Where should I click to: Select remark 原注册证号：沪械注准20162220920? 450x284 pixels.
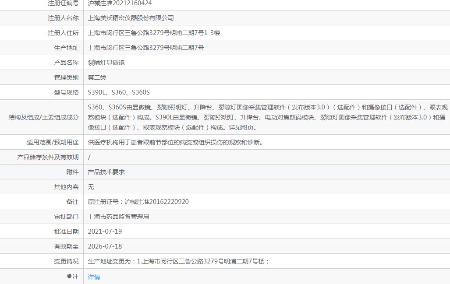(138, 202)
